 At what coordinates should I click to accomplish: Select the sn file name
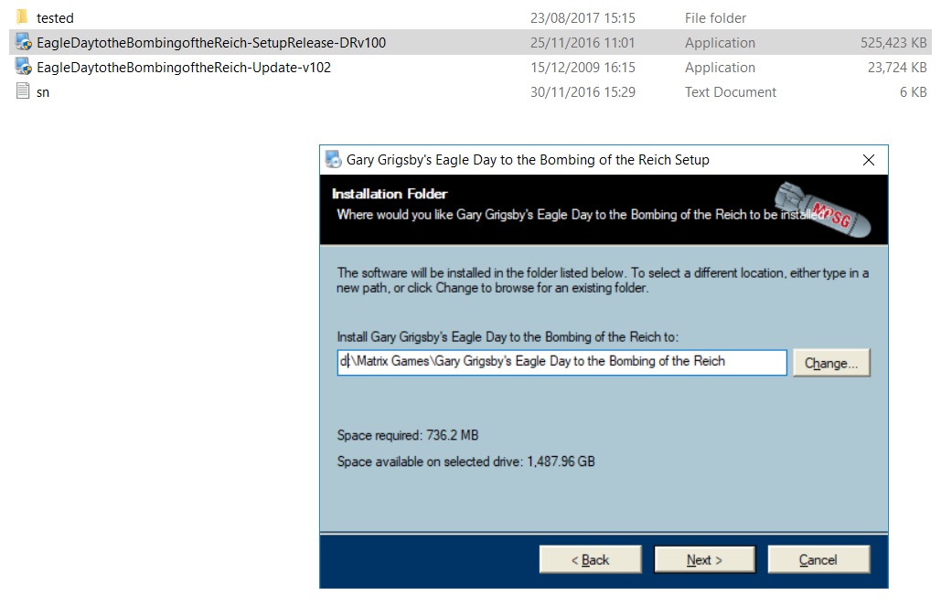tap(43, 92)
